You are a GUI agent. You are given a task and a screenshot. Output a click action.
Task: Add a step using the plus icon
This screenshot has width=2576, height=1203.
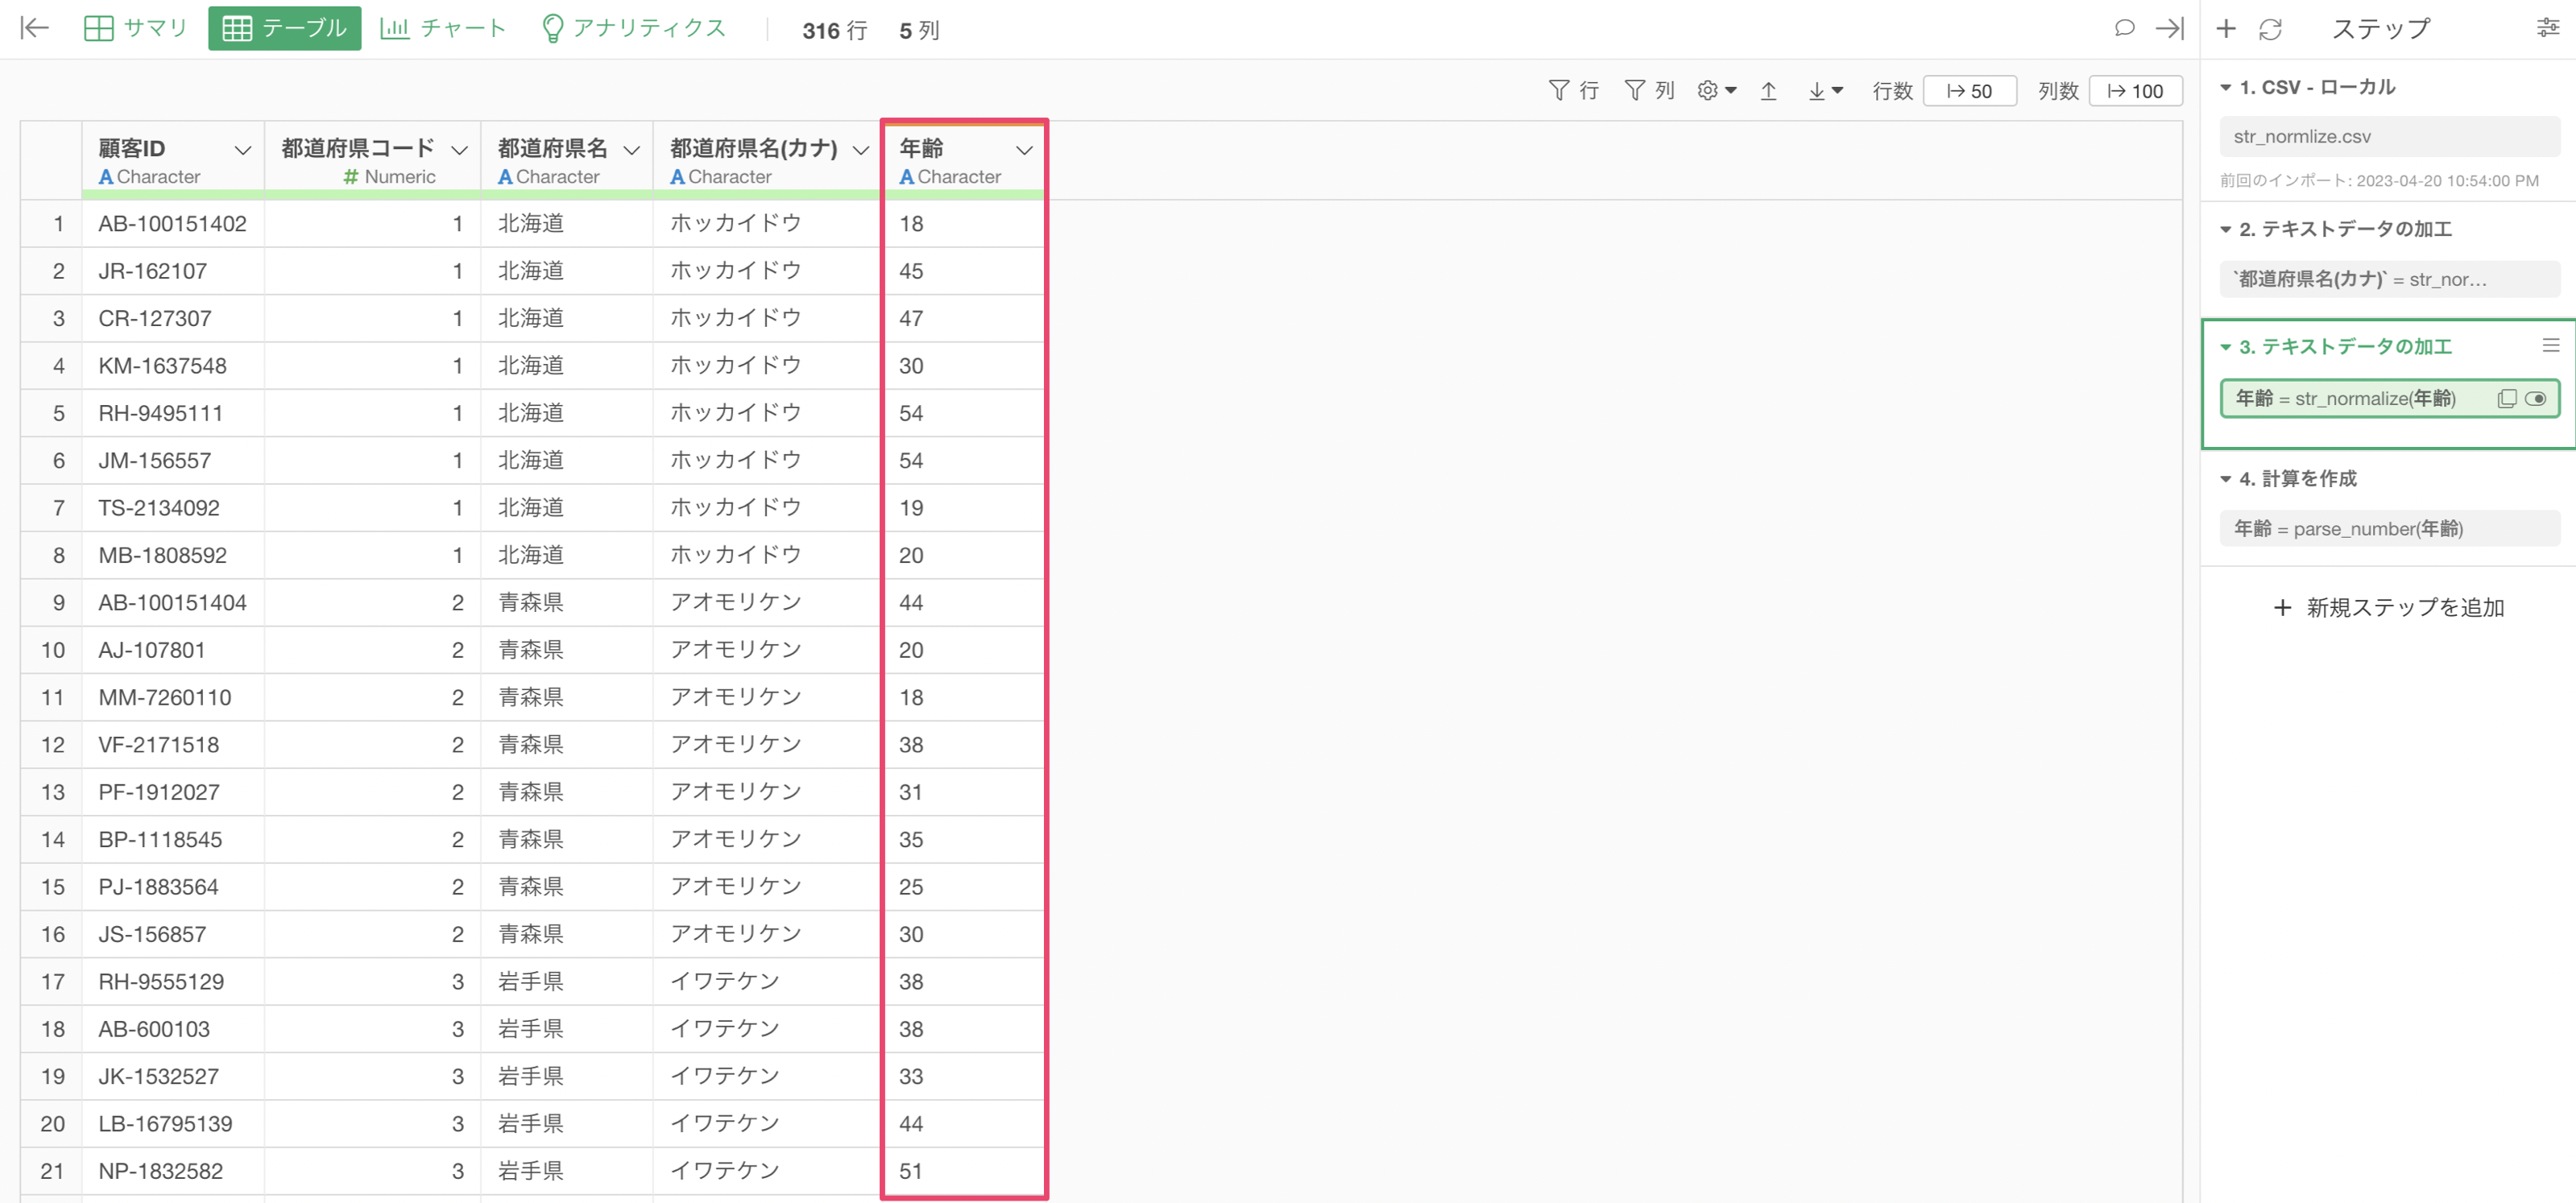tap(2225, 29)
